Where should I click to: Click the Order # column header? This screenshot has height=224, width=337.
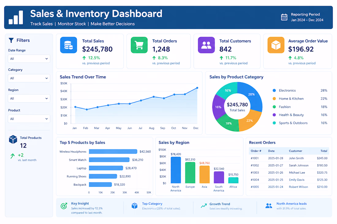[x=256, y=151]
